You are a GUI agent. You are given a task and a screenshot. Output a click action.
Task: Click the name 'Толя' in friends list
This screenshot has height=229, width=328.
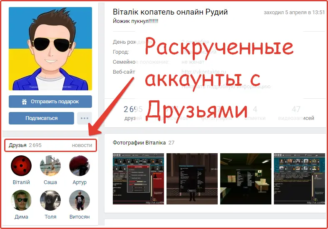[x=50, y=217]
